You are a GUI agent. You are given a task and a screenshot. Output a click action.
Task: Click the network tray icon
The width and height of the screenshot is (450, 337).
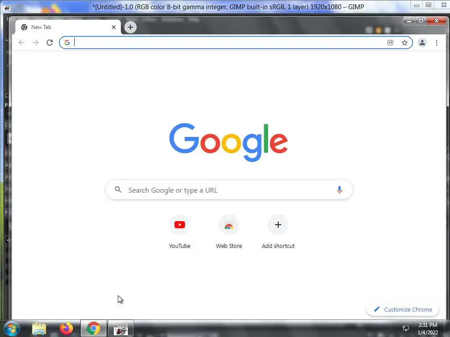(406, 328)
